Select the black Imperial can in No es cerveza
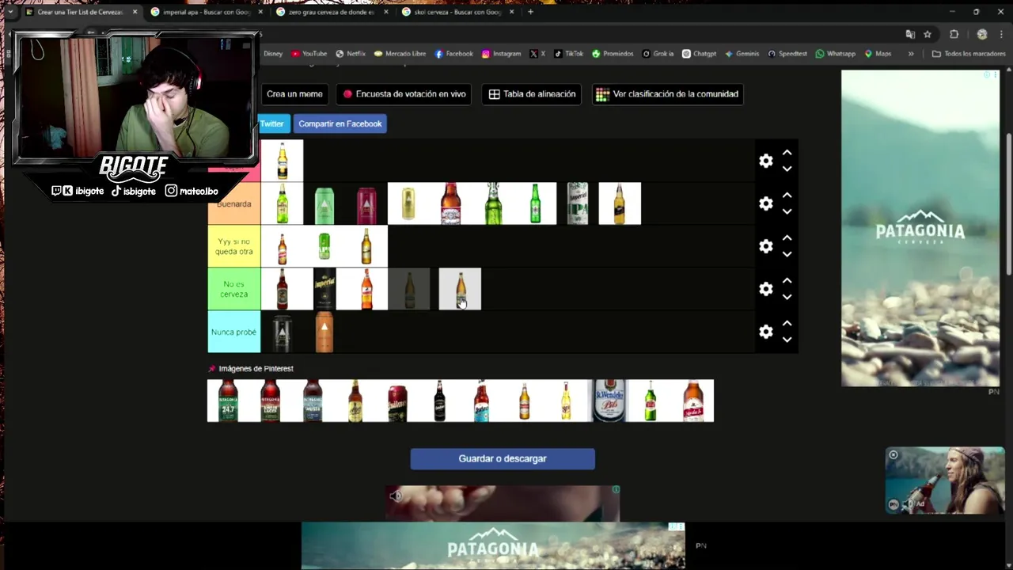Screen dimensions: 1013x570 324,289
